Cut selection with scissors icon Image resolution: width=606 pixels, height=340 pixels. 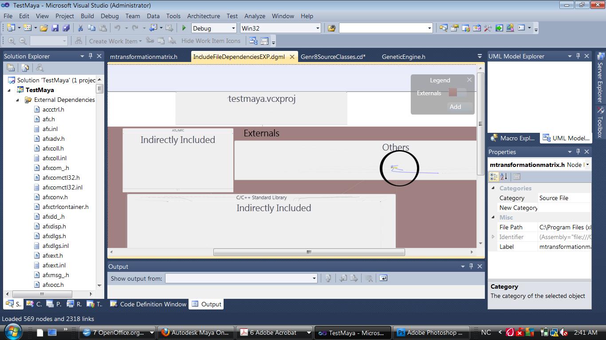point(80,28)
